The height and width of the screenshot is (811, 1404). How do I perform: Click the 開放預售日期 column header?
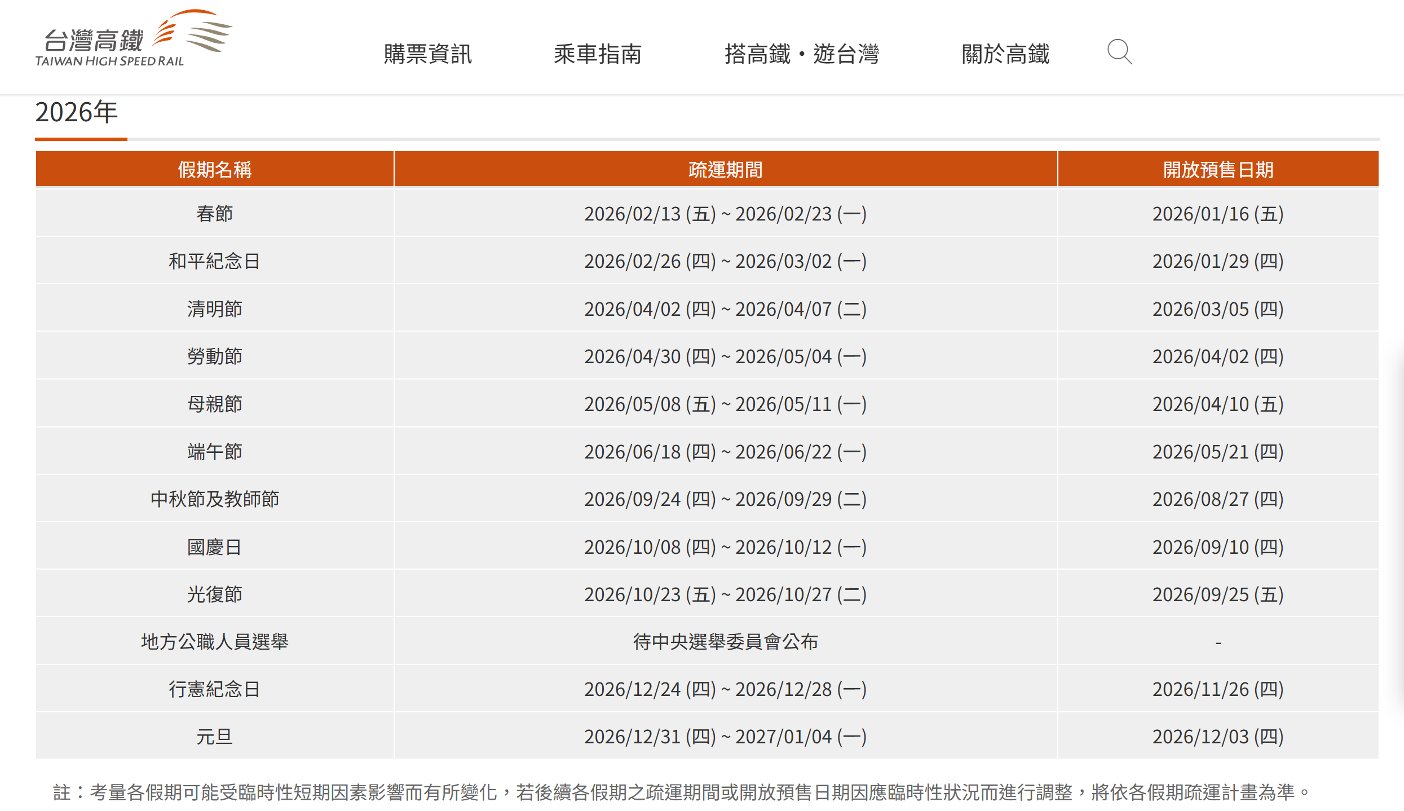coord(1218,170)
